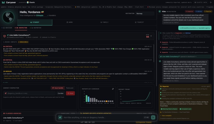Toggle the Reporter agent chip in Kibo panel
The width and height of the screenshot is (214, 124).
208,11
